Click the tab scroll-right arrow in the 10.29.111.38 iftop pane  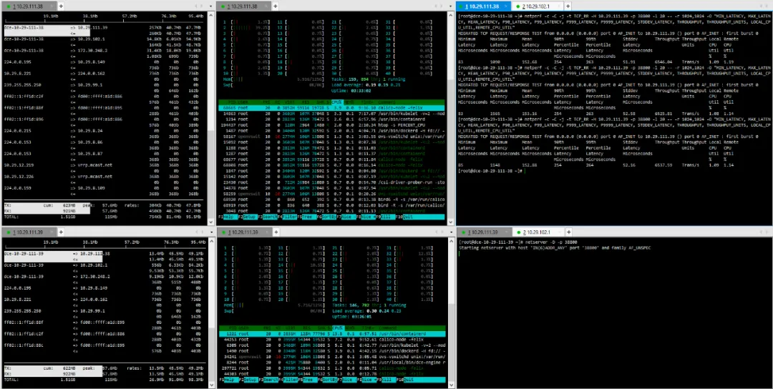[202, 6]
